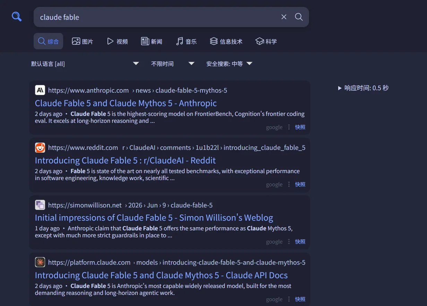Click the https://simonwillison.net URL
The width and height of the screenshot is (427, 306).
(85, 205)
